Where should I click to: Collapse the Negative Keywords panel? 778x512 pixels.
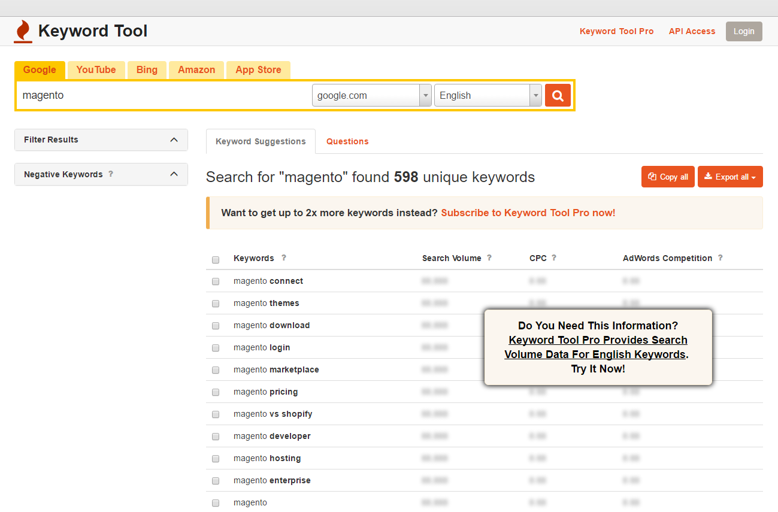[x=174, y=174]
